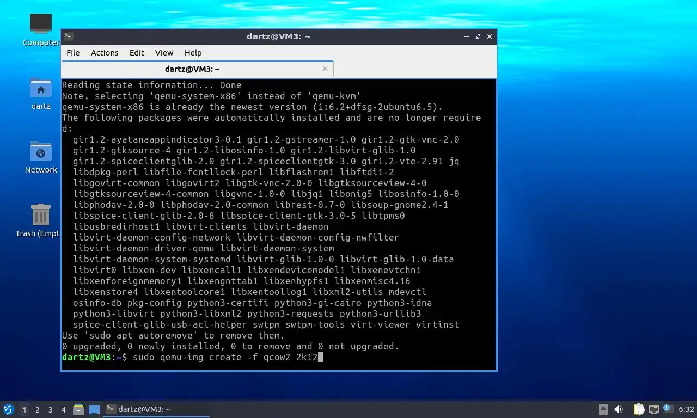Open the Trash desktop icon
The height and width of the screenshot is (418, 697).
(x=38, y=220)
